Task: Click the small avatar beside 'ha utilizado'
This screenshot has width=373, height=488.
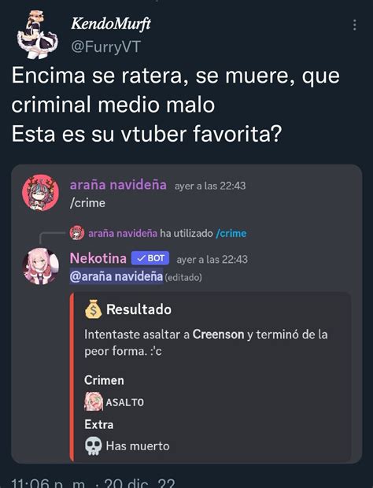Action: tap(77, 233)
